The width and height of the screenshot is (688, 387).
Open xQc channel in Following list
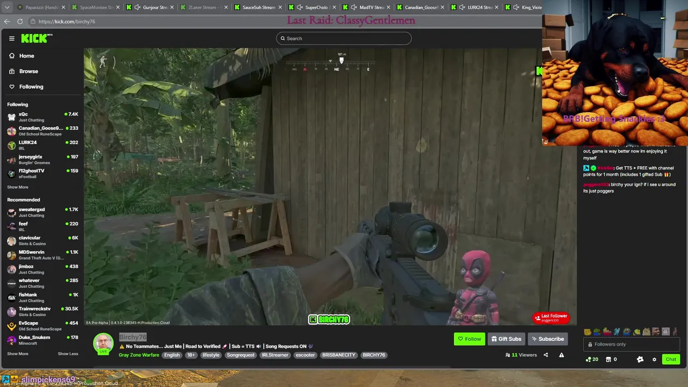click(42, 117)
